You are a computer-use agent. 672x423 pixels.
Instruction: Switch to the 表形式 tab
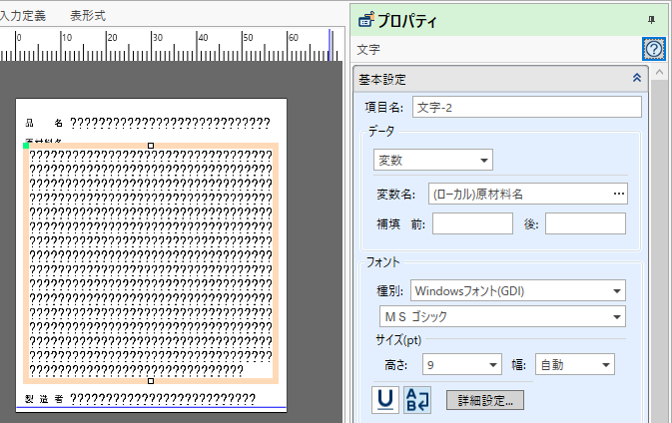[x=88, y=16]
